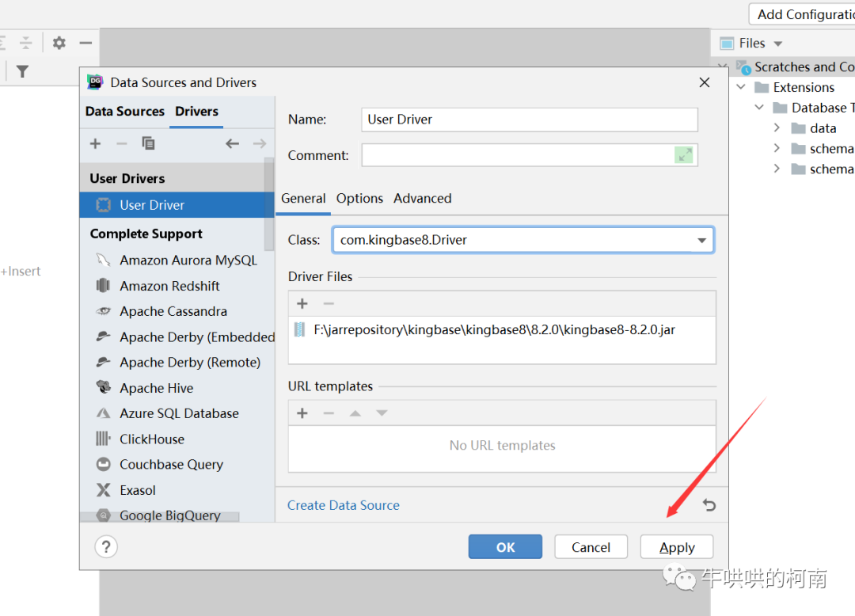The height and width of the screenshot is (616, 855).
Task: Open the Options tab
Action: tap(359, 199)
